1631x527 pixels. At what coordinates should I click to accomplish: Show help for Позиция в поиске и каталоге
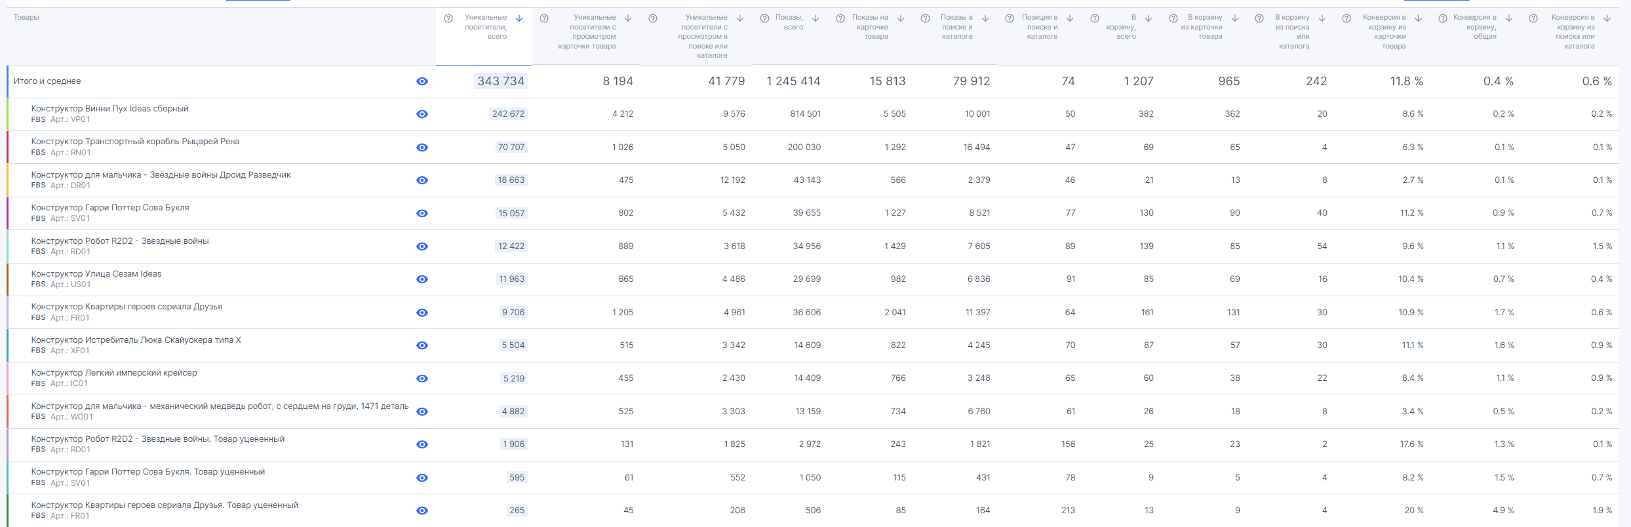point(1010,18)
